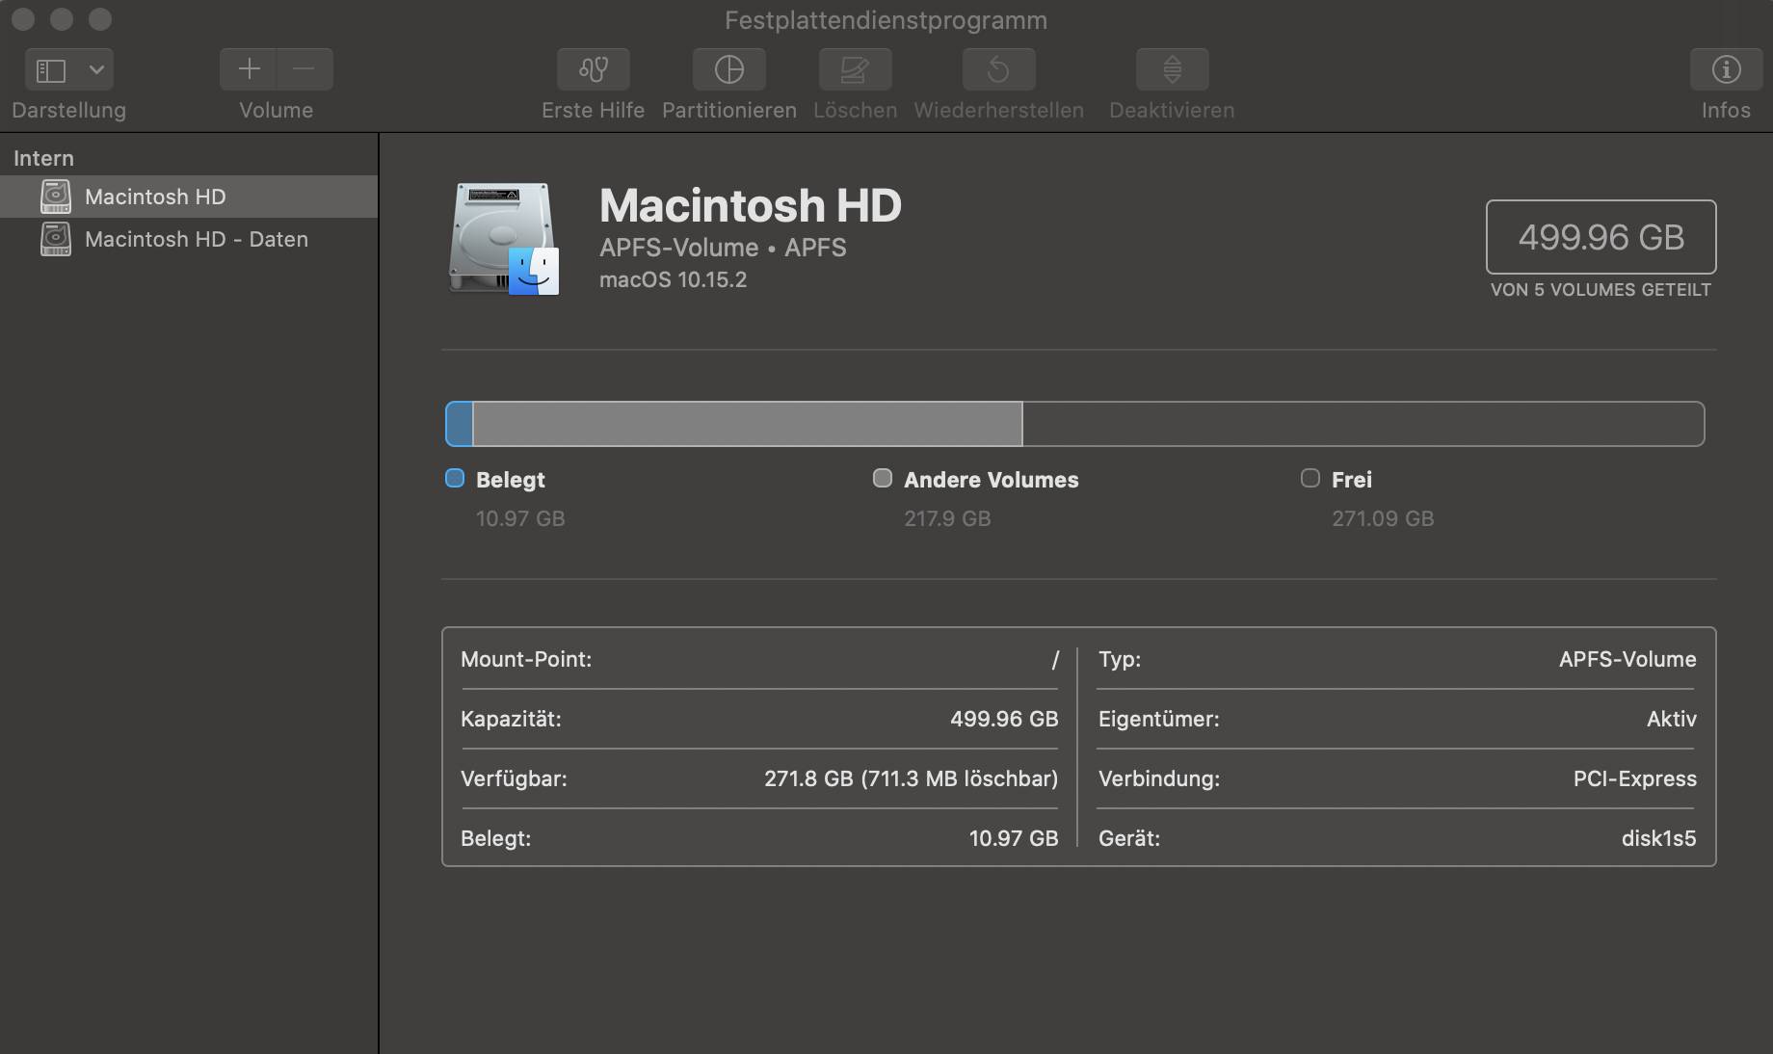The width and height of the screenshot is (1773, 1054).
Task: Open the Partitionieren pie chart tool
Action: (x=729, y=69)
